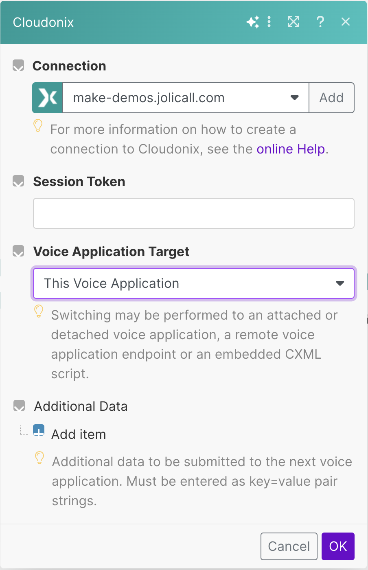Confirm settings with the OK button
Viewport: 368px width, 570px height.
(x=338, y=546)
